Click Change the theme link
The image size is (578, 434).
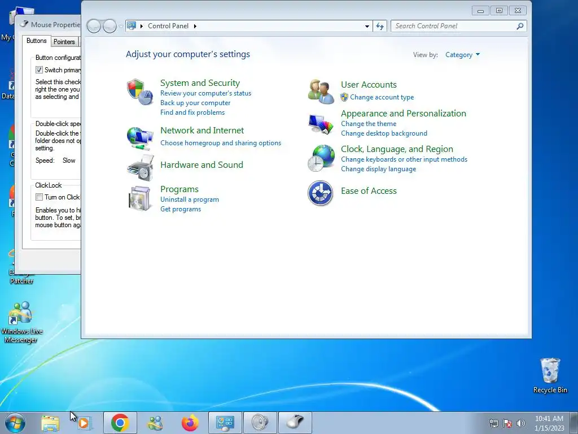[369, 124]
